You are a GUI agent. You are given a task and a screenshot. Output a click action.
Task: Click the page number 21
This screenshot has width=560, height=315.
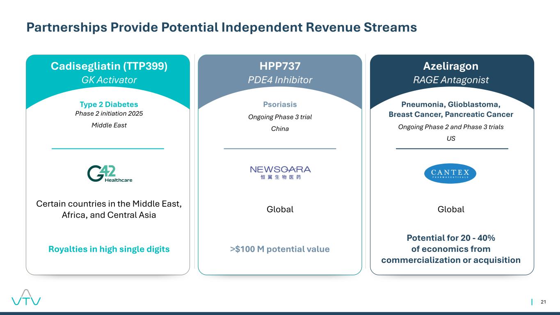543,302
